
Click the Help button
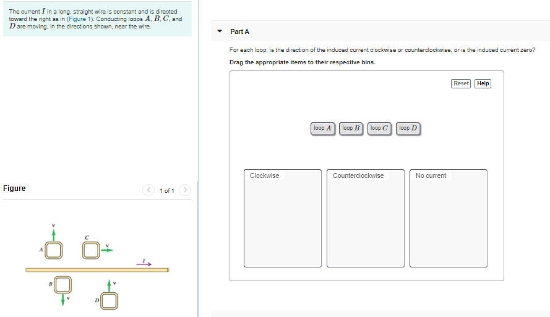[x=483, y=83]
